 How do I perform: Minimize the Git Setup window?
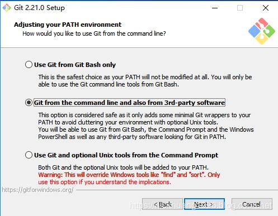point(215,8)
